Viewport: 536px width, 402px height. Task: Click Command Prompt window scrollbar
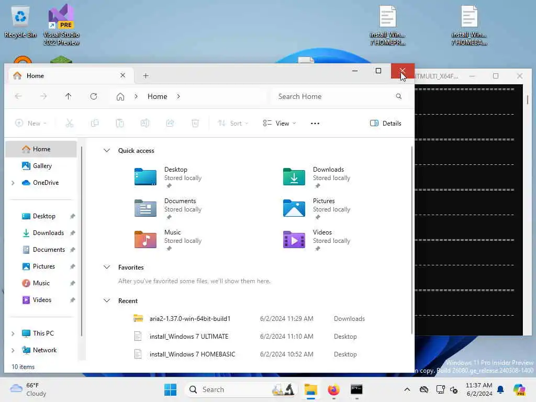(528, 100)
